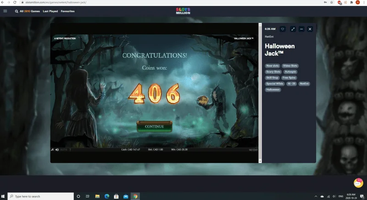
Task: Open File Explorer from taskbar
Action: [x=97, y=196]
